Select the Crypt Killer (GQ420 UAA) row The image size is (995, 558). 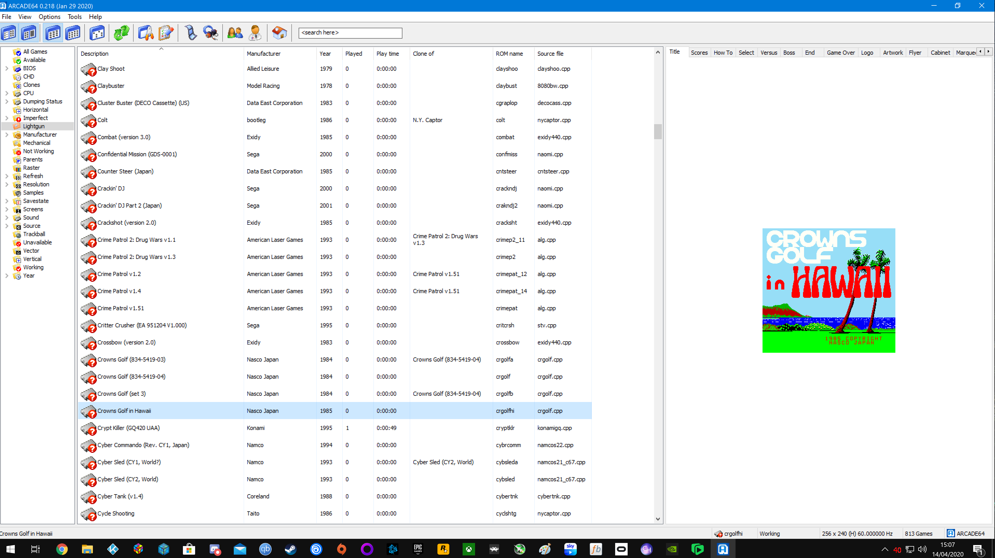click(x=334, y=428)
